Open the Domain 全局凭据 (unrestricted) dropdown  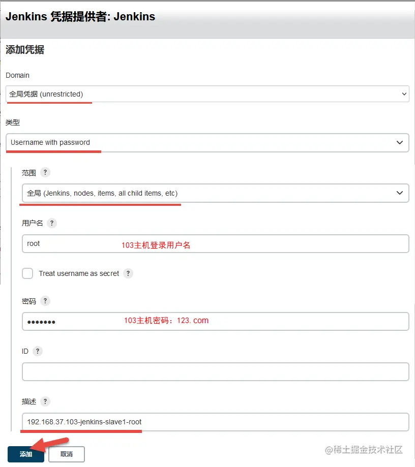click(207, 94)
